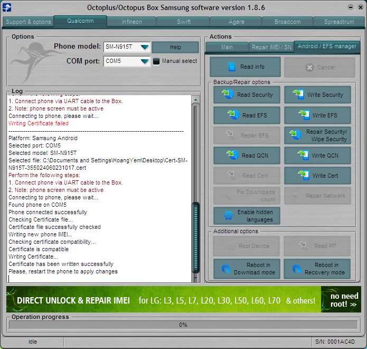Click the no need root banner link

coord(341,299)
